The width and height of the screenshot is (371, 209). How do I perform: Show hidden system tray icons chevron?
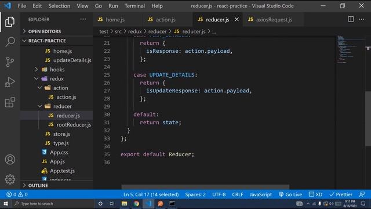point(308,204)
